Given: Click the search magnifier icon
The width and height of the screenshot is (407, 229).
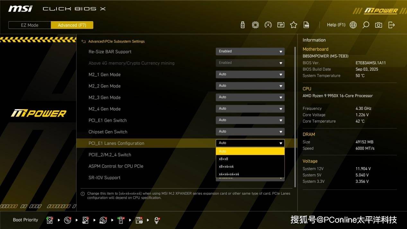Looking at the screenshot, I should click(366, 25).
